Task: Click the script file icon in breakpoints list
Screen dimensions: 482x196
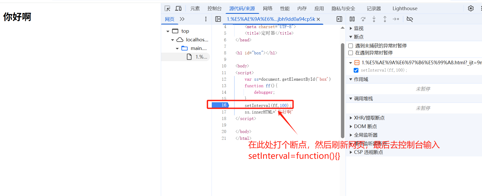Action: [x=357, y=62]
